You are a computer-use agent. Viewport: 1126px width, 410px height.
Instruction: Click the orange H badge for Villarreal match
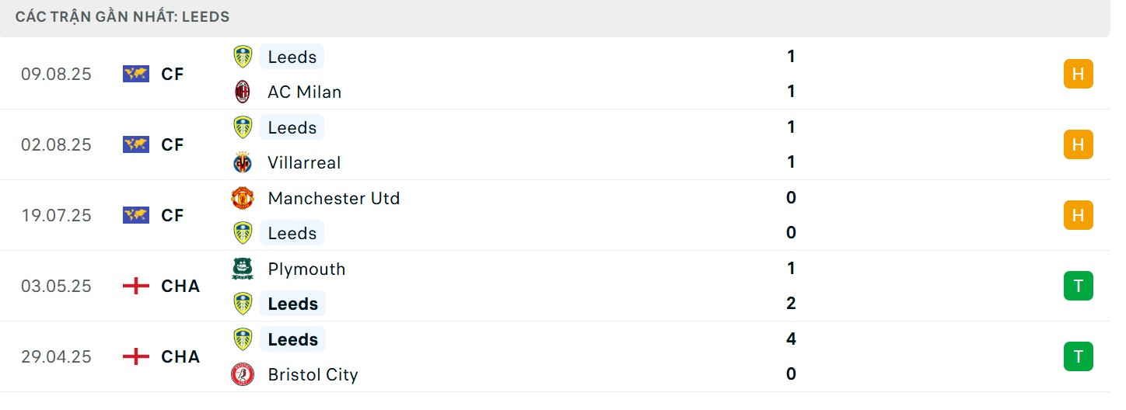(1078, 144)
